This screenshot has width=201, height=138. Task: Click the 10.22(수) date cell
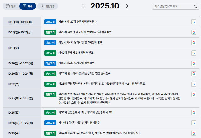tap(22, 84)
